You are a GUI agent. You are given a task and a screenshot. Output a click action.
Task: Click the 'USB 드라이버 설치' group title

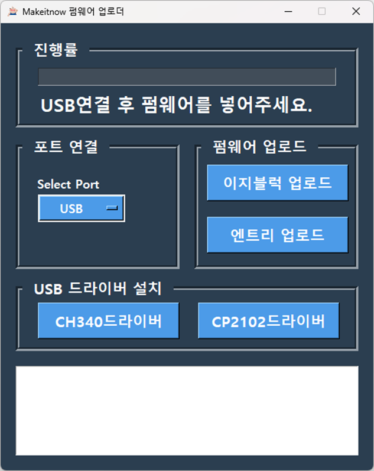pyautogui.click(x=98, y=289)
